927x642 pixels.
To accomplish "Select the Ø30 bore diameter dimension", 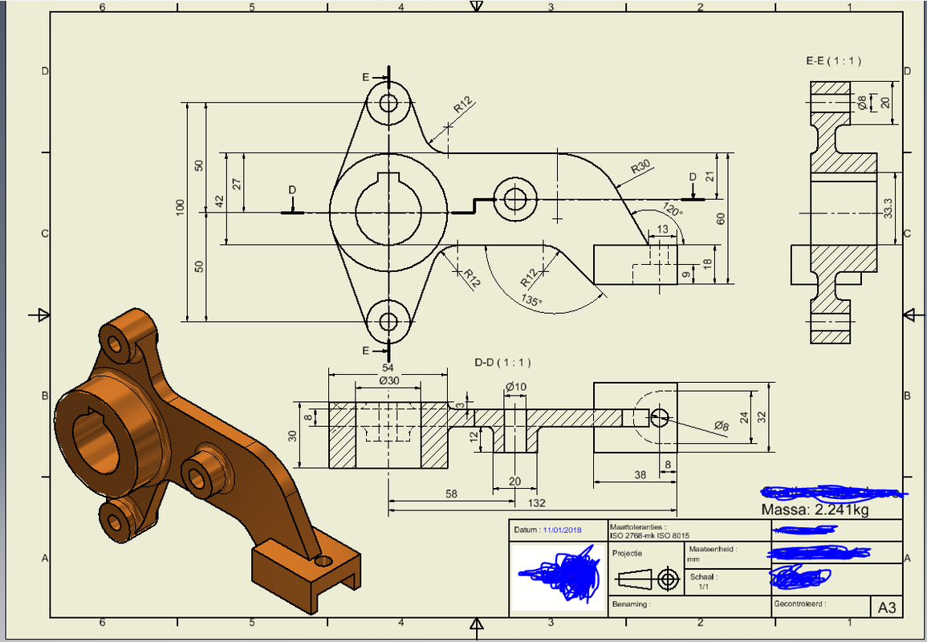I will [388, 380].
